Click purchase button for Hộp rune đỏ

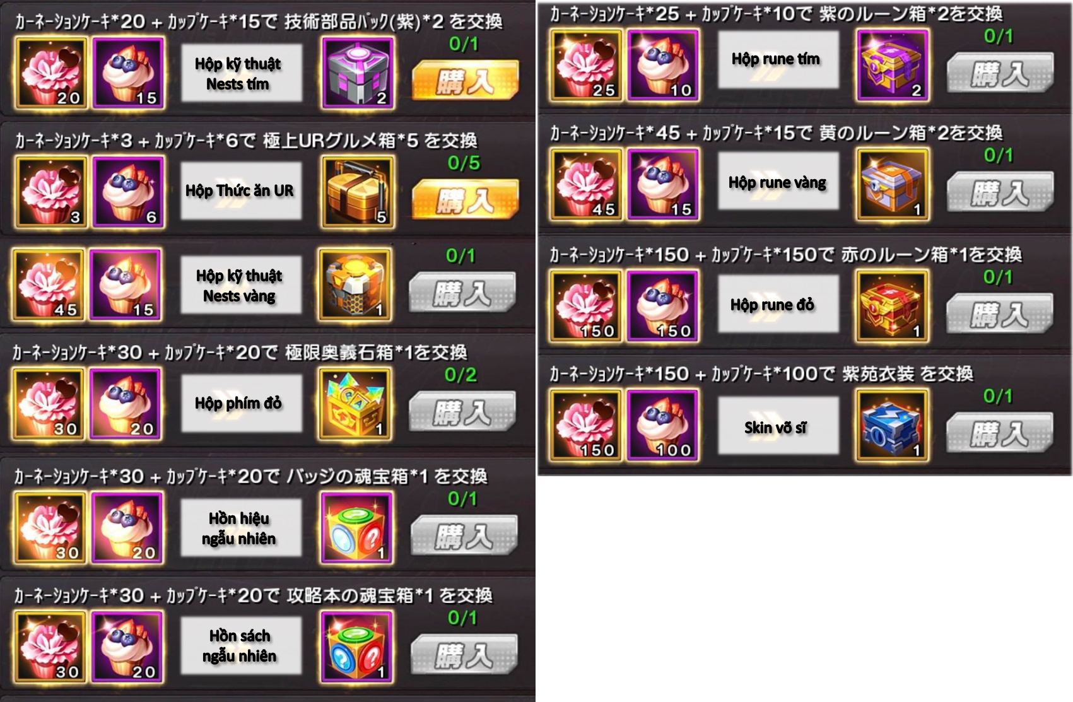1000,314
